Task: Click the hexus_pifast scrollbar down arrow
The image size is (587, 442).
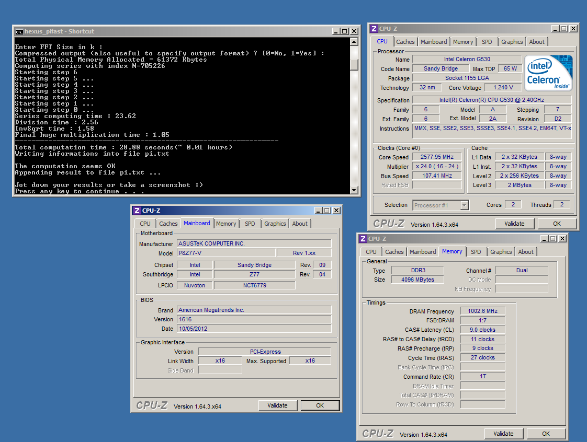Action: pyautogui.click(x=354, y=190)
